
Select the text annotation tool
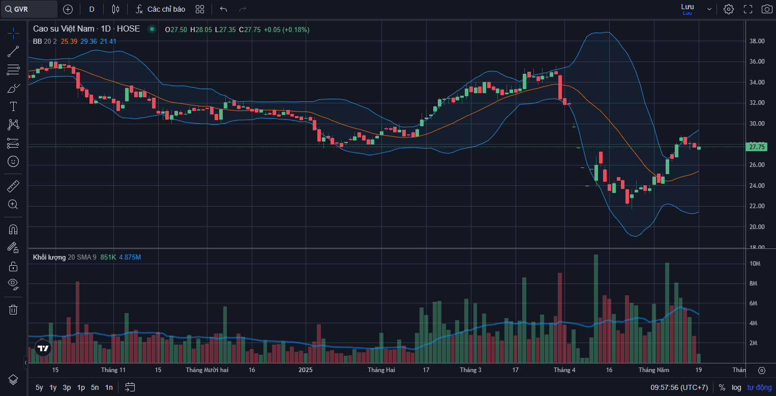[x=13, y=106]
